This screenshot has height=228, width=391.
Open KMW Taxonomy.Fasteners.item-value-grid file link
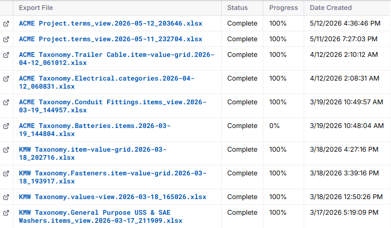coord(112,177)
